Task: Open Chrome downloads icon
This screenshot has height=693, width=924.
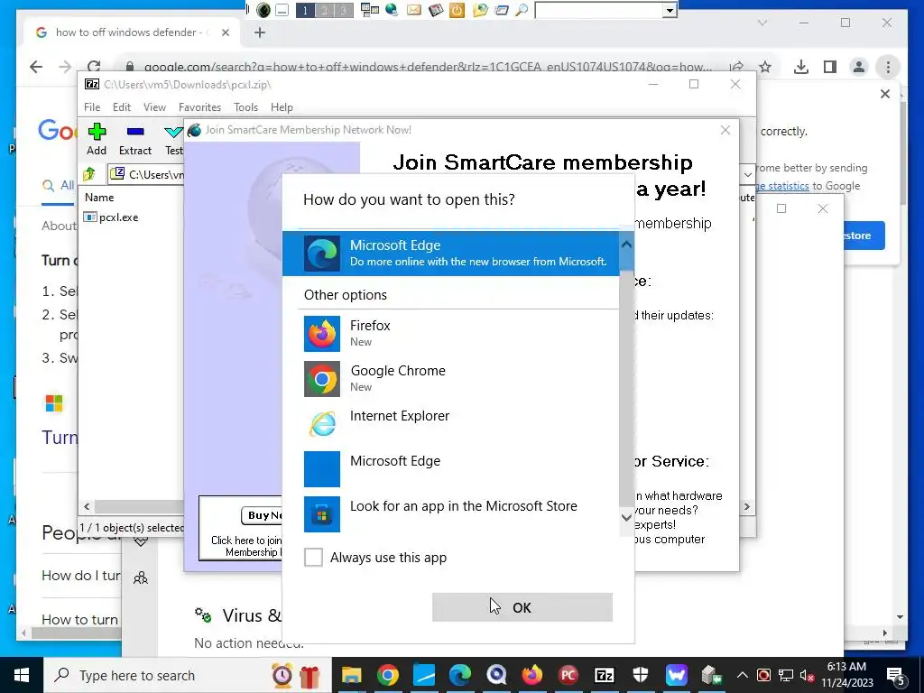Action: [x=801, y=67]
